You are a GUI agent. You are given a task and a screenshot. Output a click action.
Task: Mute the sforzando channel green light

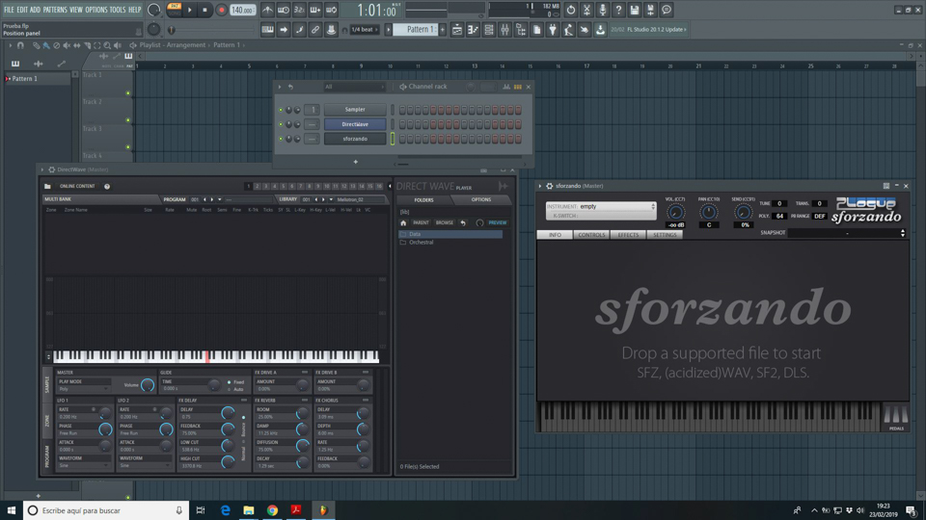click(281, 139)
